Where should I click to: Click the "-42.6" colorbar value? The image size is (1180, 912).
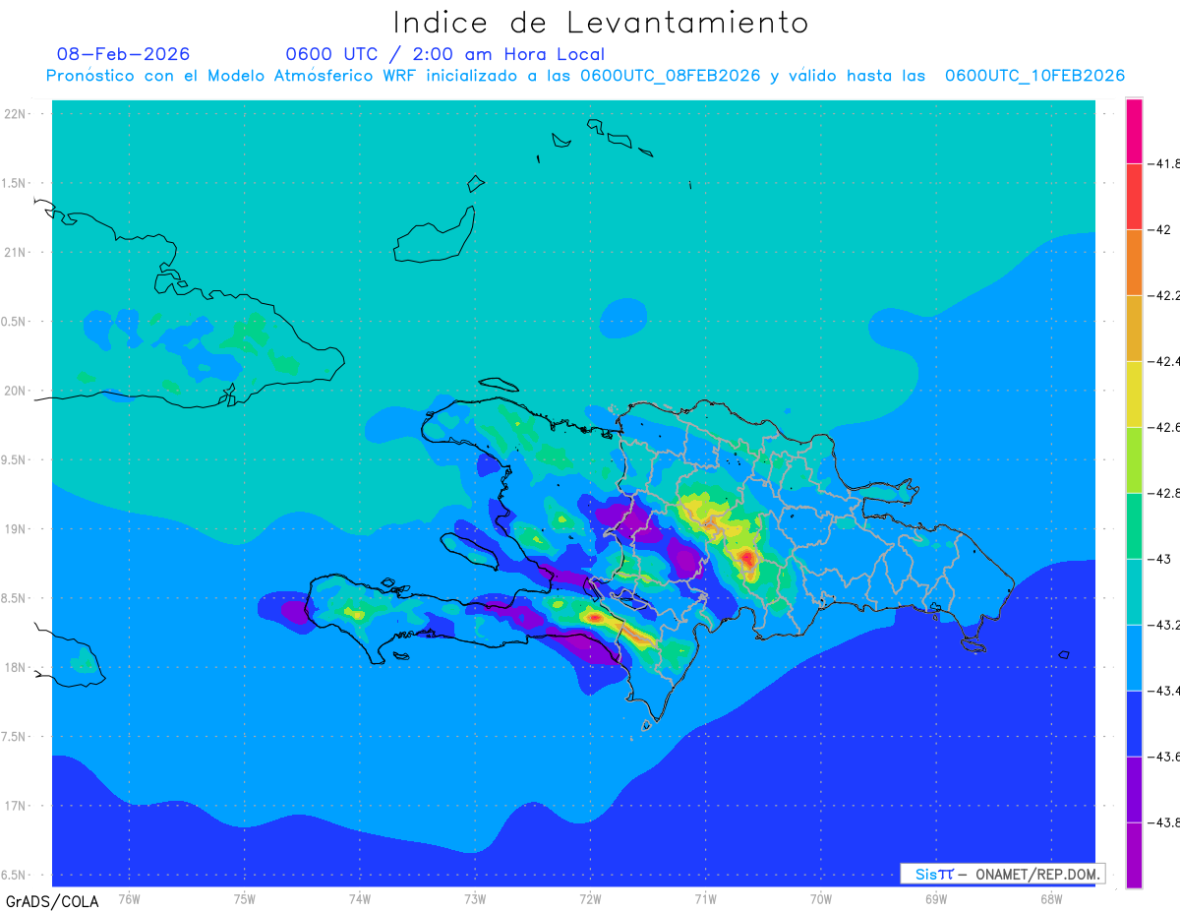tap(1164, 427)
